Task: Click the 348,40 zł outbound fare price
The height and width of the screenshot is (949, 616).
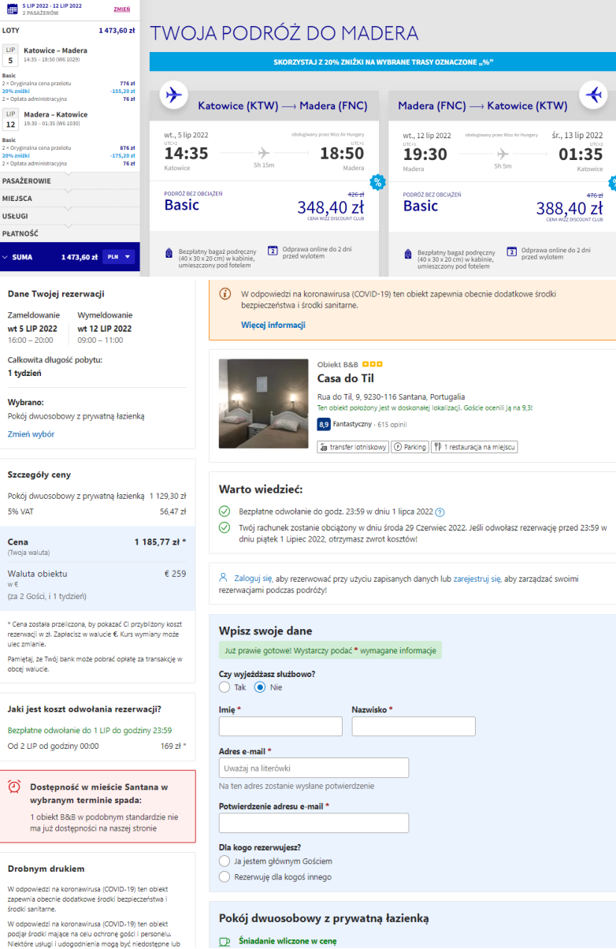Action: 331,208
